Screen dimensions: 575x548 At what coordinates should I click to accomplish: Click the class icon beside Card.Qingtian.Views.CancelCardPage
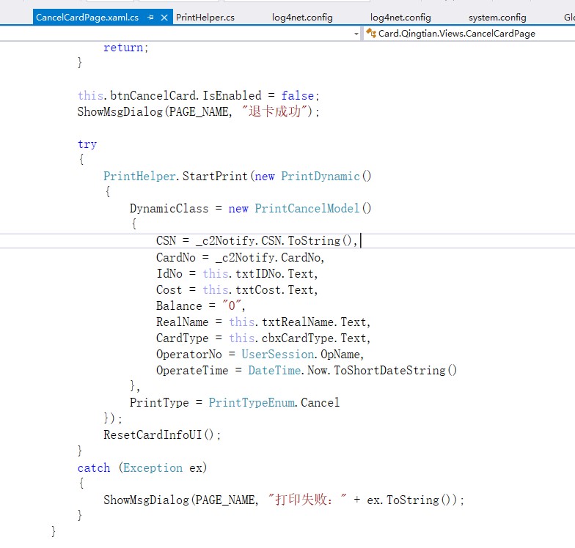coord(371,34)
